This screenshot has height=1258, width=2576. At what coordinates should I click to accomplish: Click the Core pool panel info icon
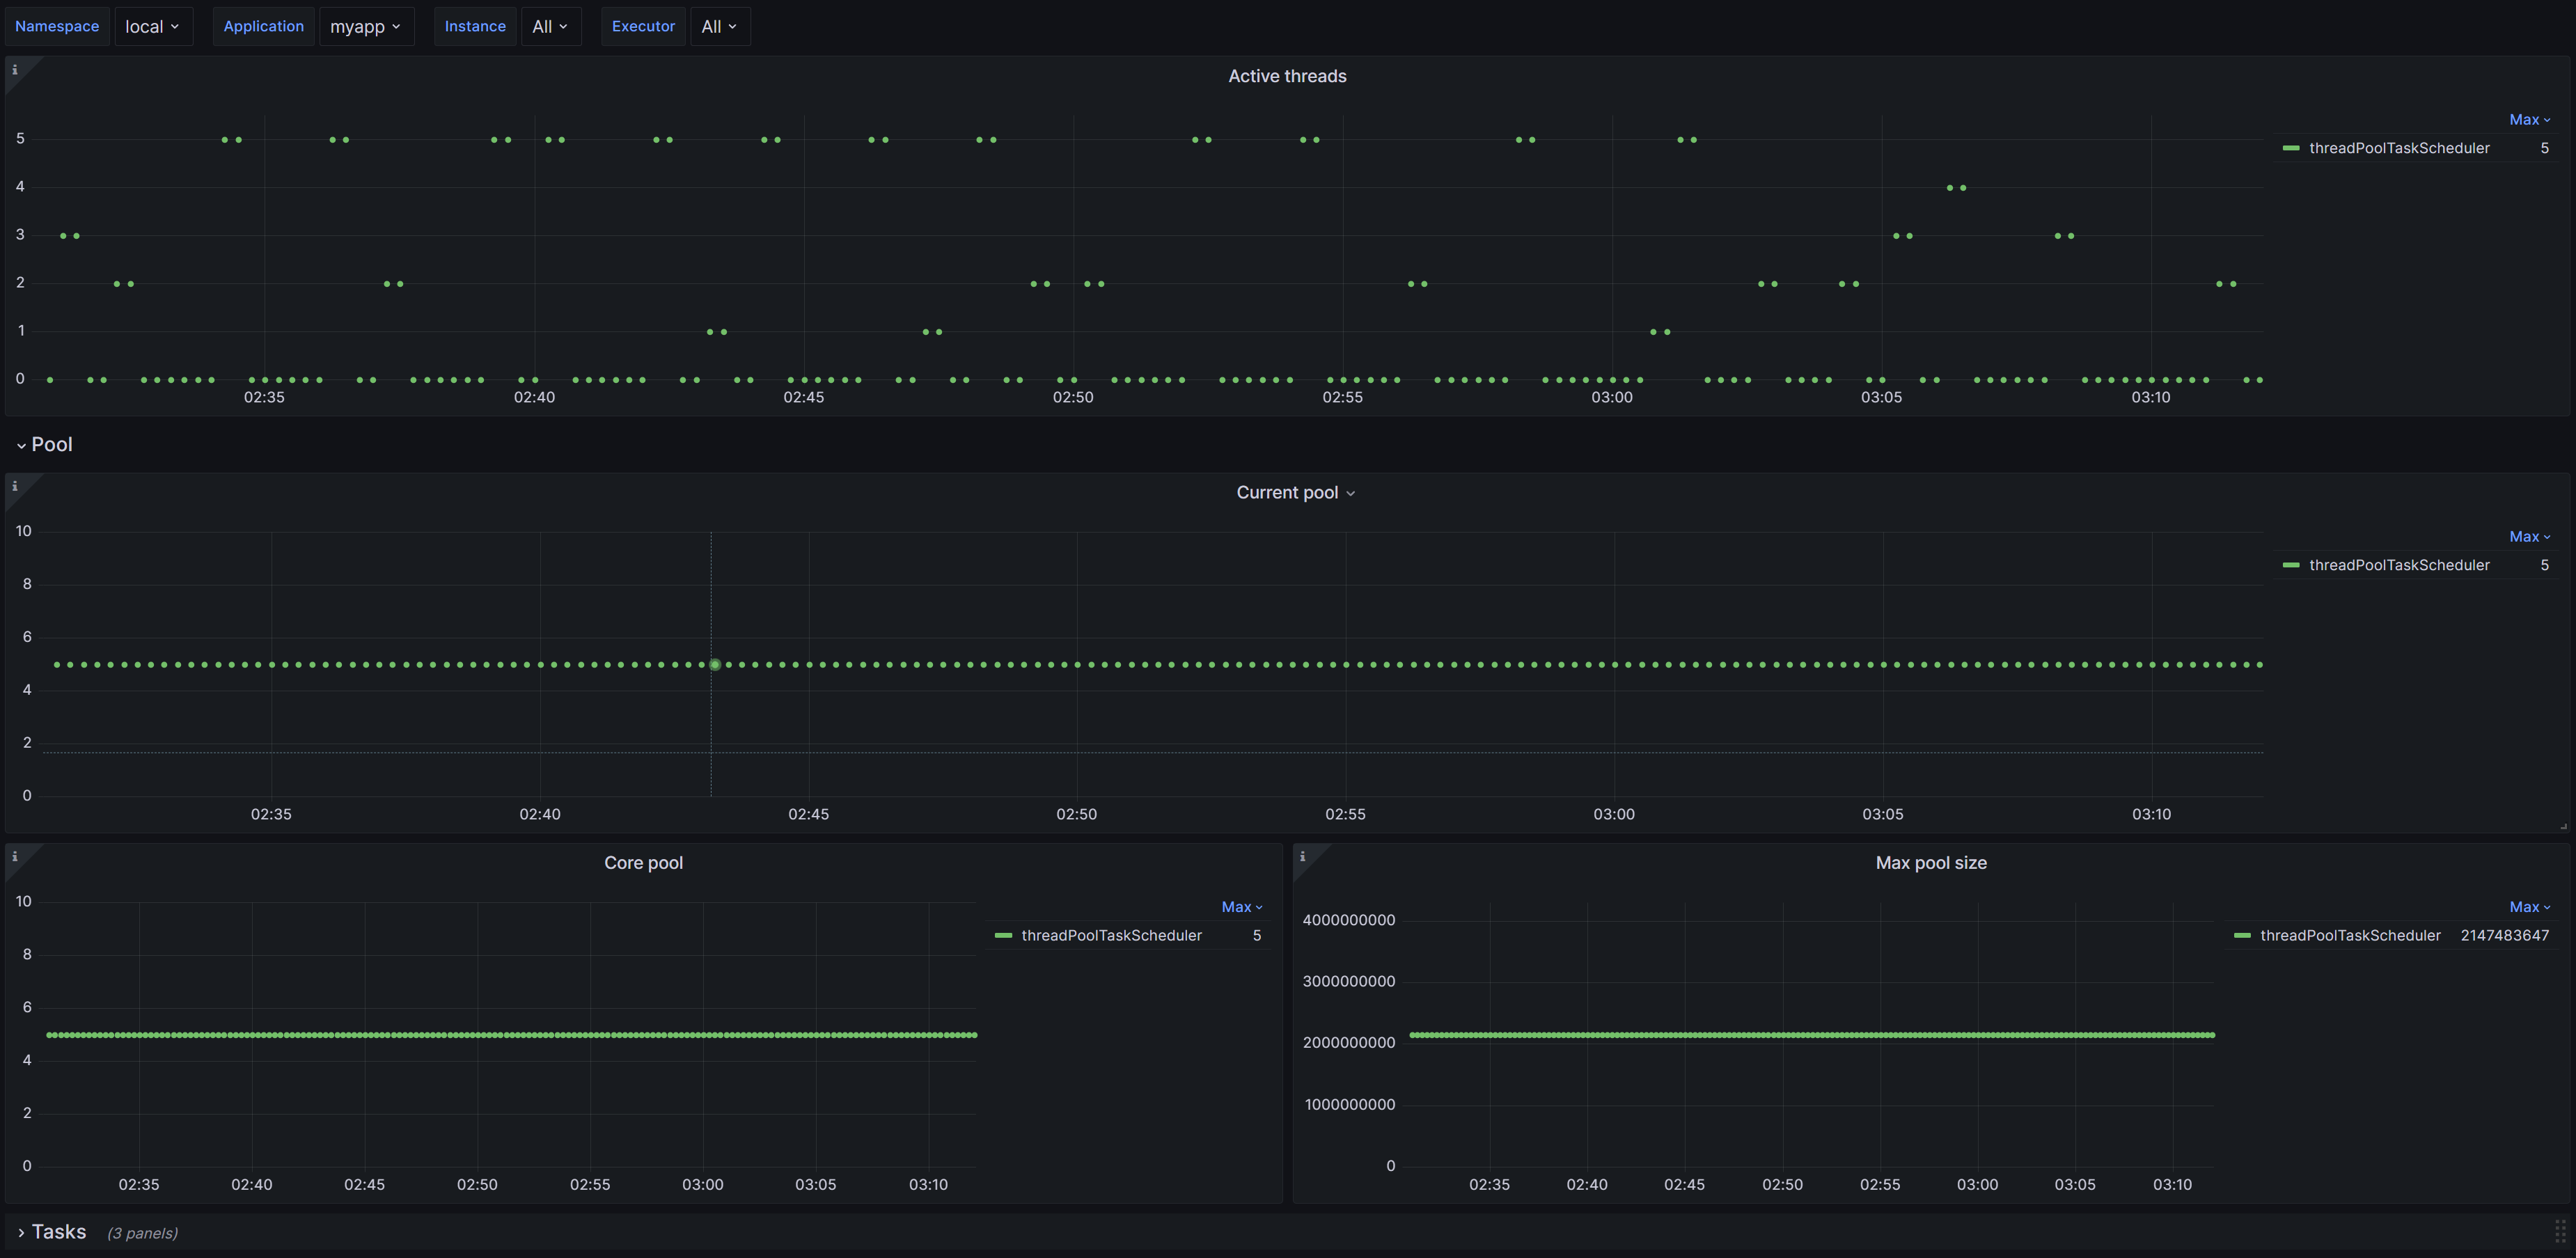[x=14, y=857]
